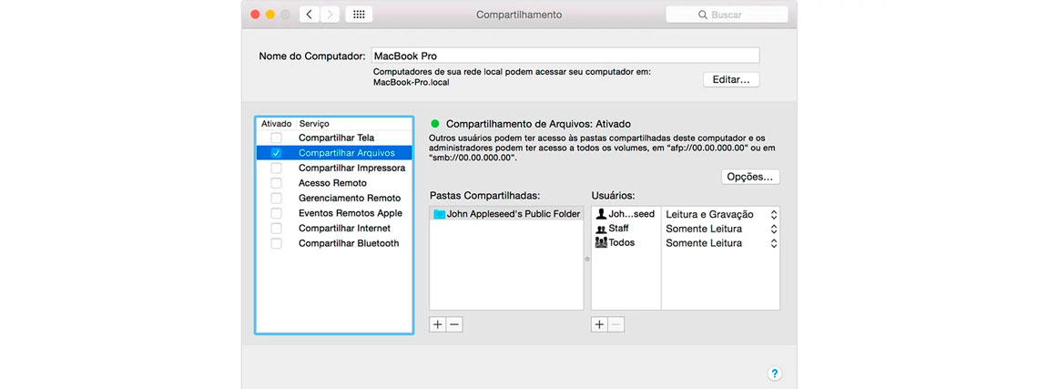Click the splitter handle between folders and users
Image resolution: width=1038 pixels, height=389 pixels.
(587, 259)
